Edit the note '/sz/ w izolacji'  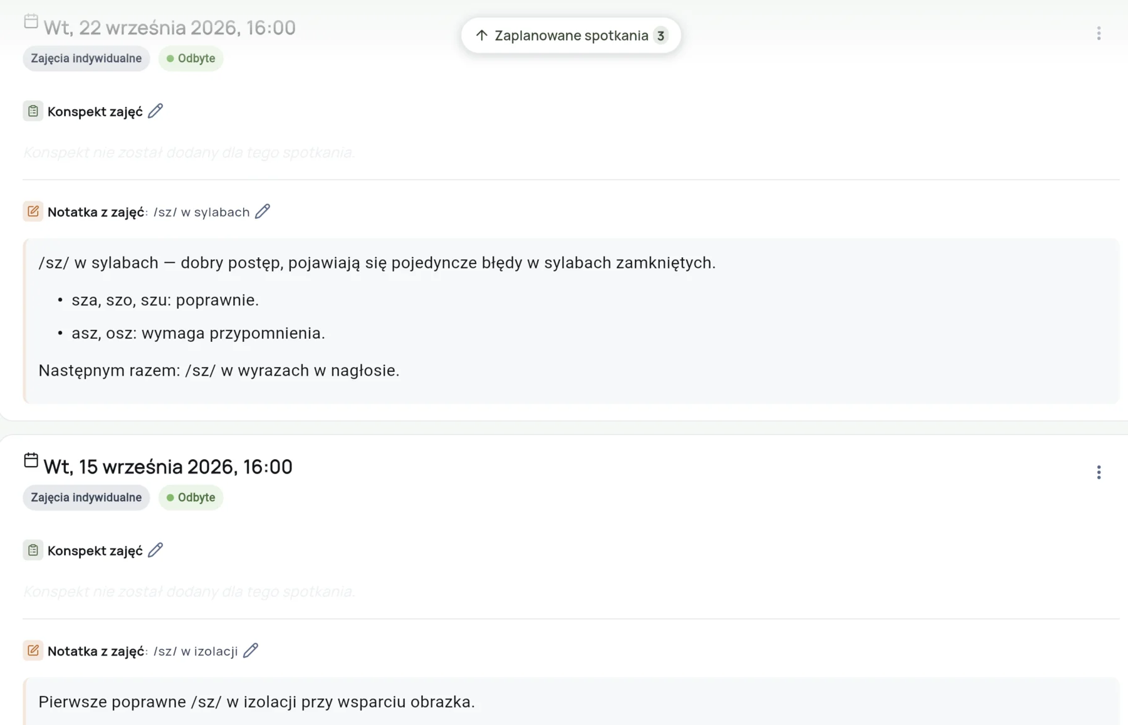pyautogui.click(x=251, y=650)
